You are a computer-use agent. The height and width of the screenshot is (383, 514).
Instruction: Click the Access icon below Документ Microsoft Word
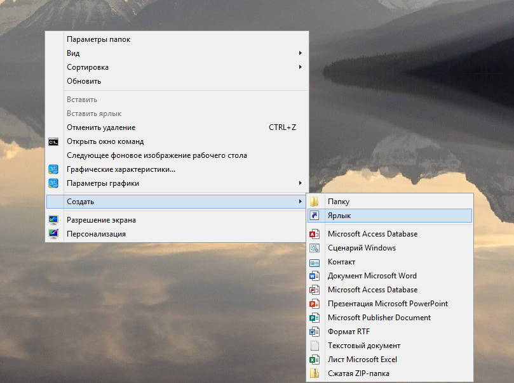pos(314,290)
